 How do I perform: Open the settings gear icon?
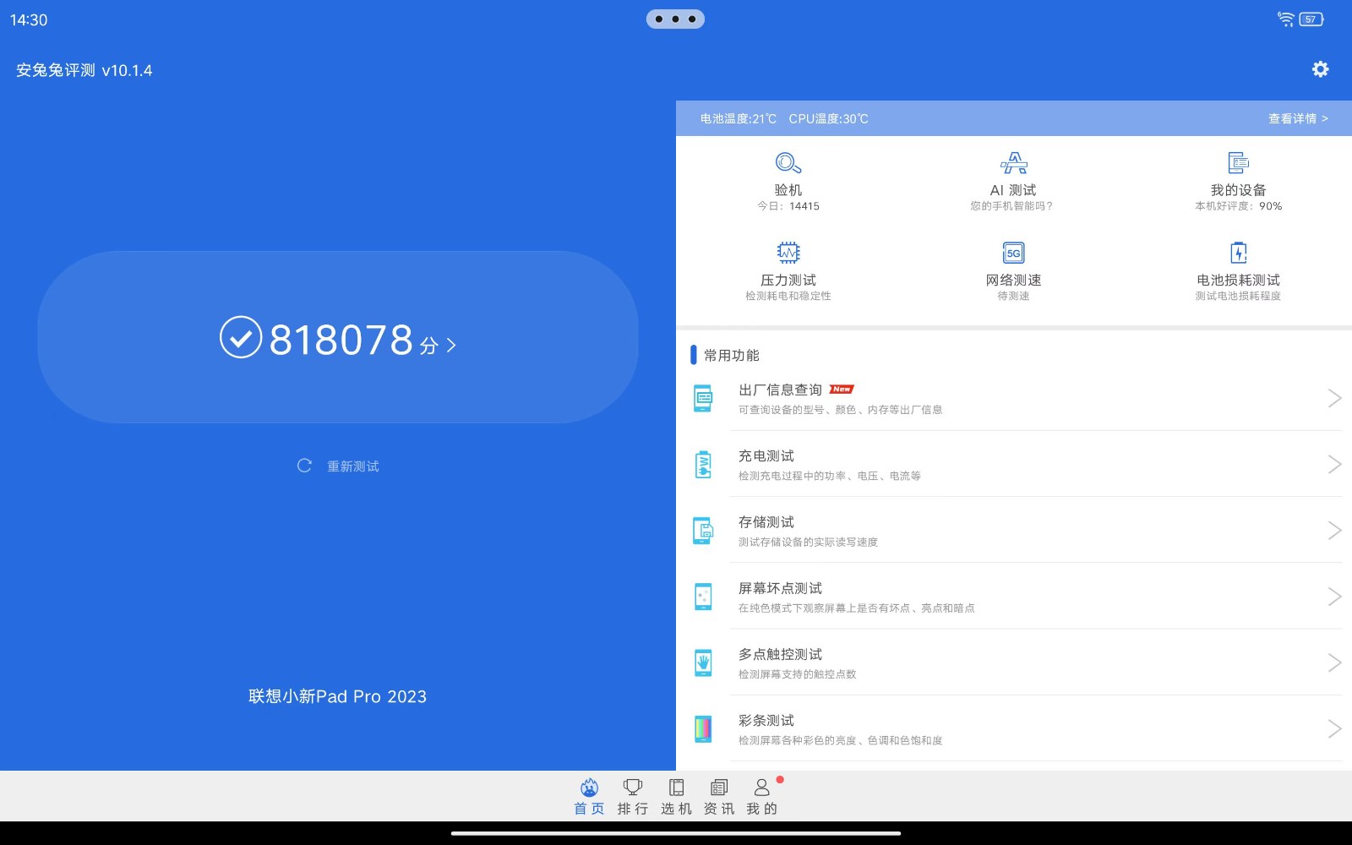tap(1320, 69)
